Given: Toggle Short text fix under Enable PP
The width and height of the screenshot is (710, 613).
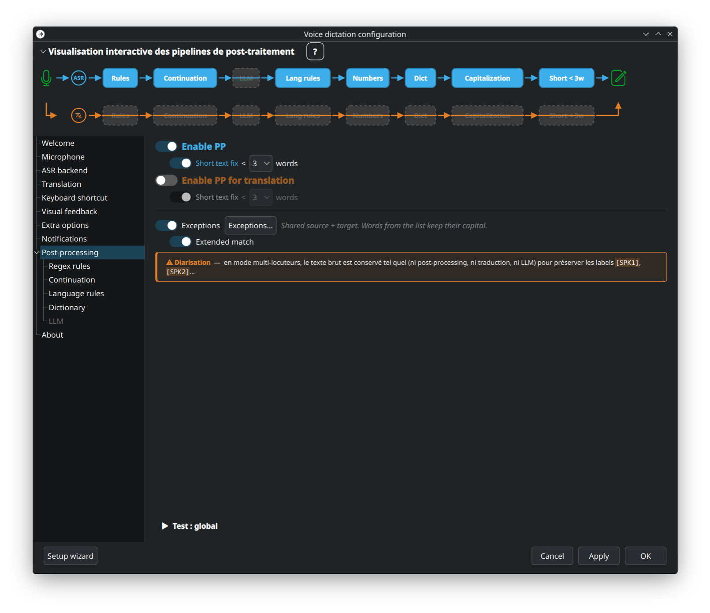Looking at the screenshot, I should pyautogui.click(x=181, y=163).
